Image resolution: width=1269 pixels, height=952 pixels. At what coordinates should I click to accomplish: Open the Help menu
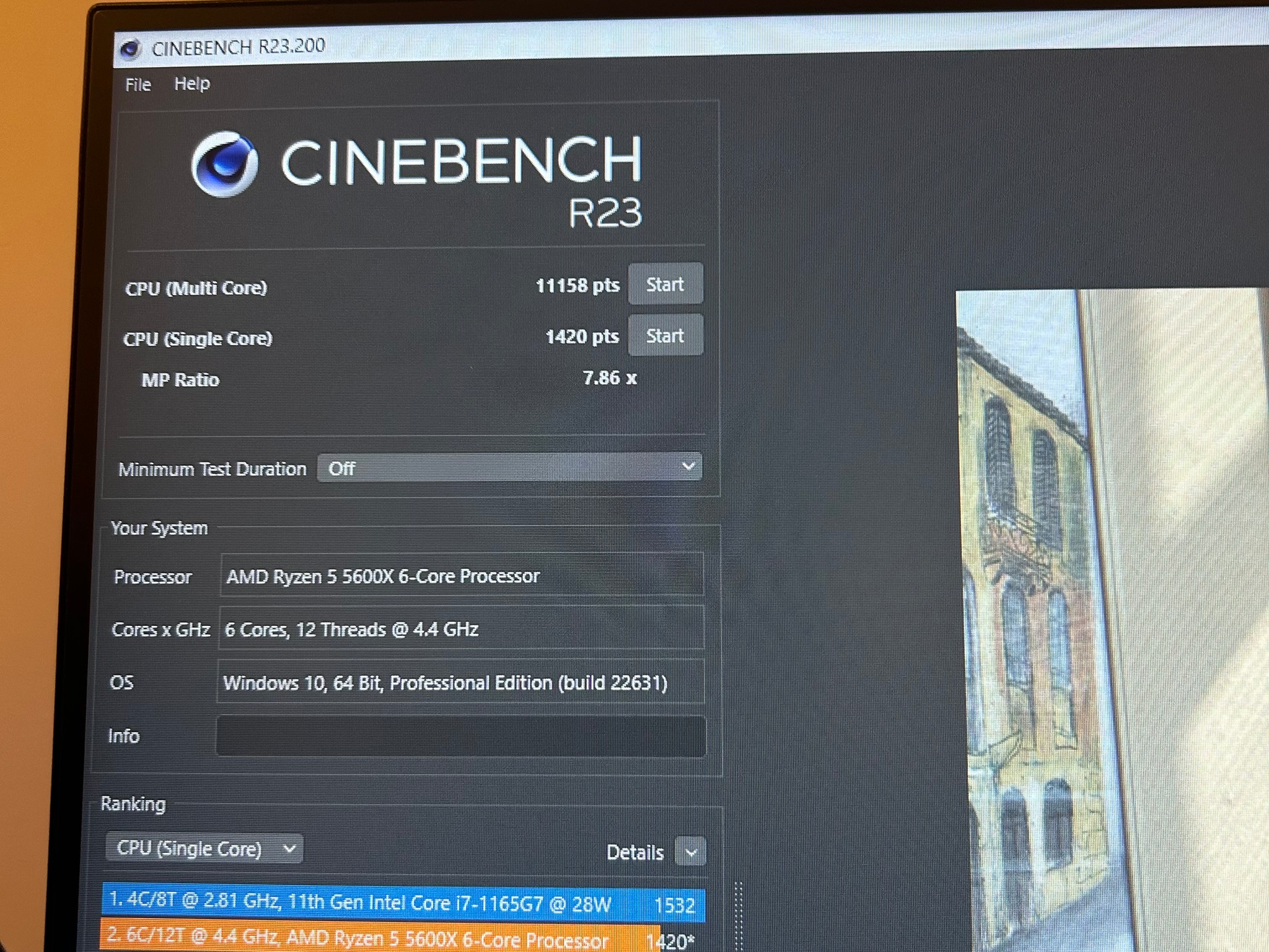(192, 84)
